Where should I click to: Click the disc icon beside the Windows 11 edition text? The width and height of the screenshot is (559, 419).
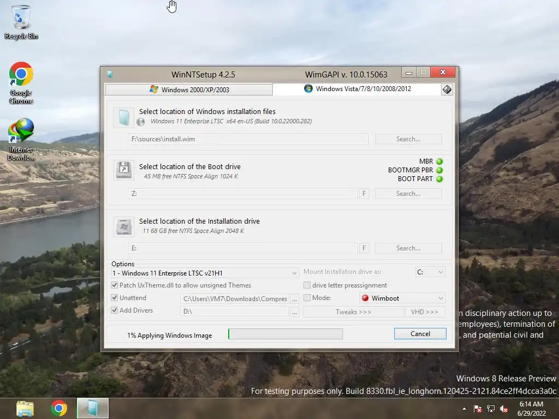pos(141,122)
